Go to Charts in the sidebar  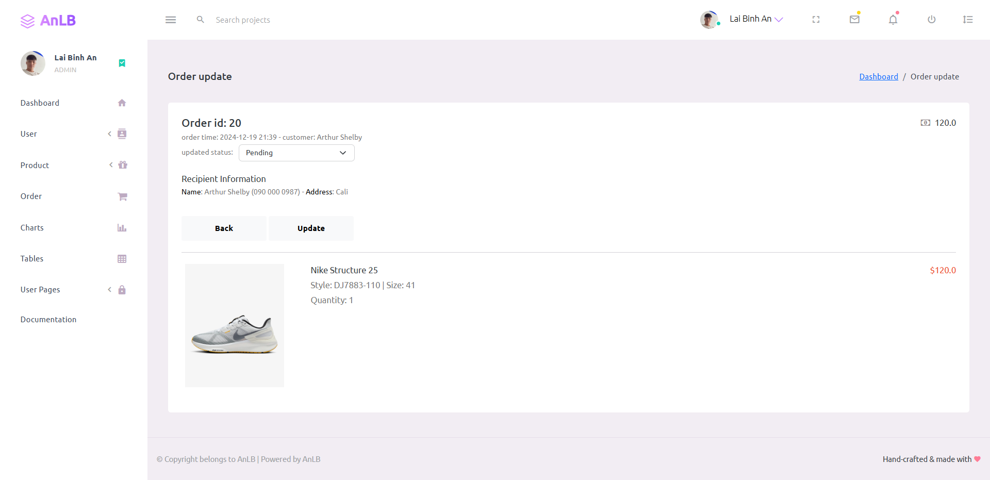pyautogui.click(x=74, y=227)
